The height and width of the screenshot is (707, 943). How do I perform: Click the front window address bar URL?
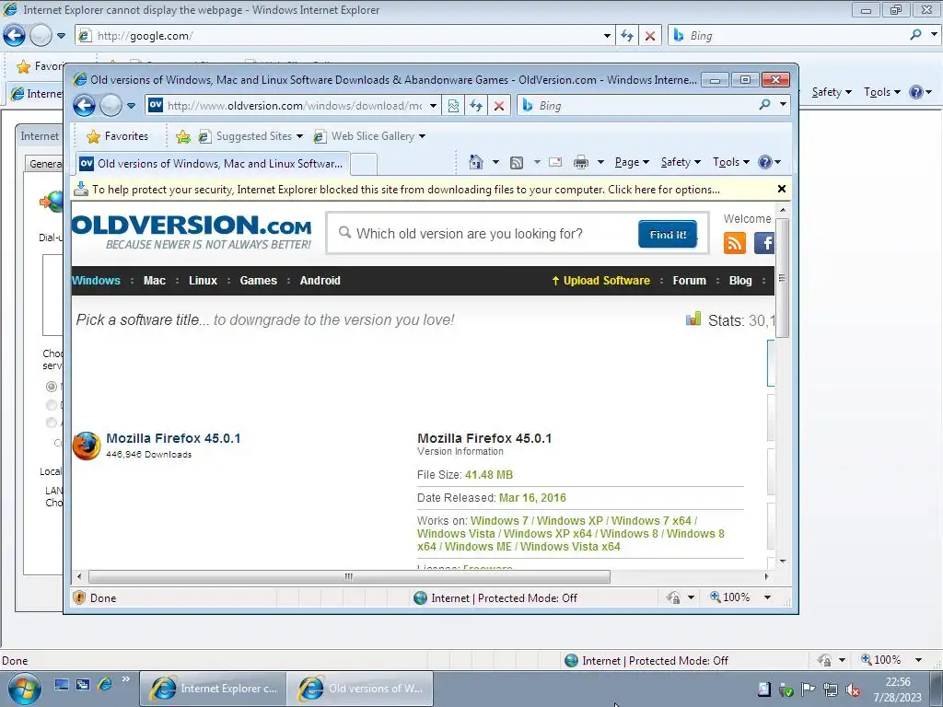pyautogui.click(x=295, y=106)
